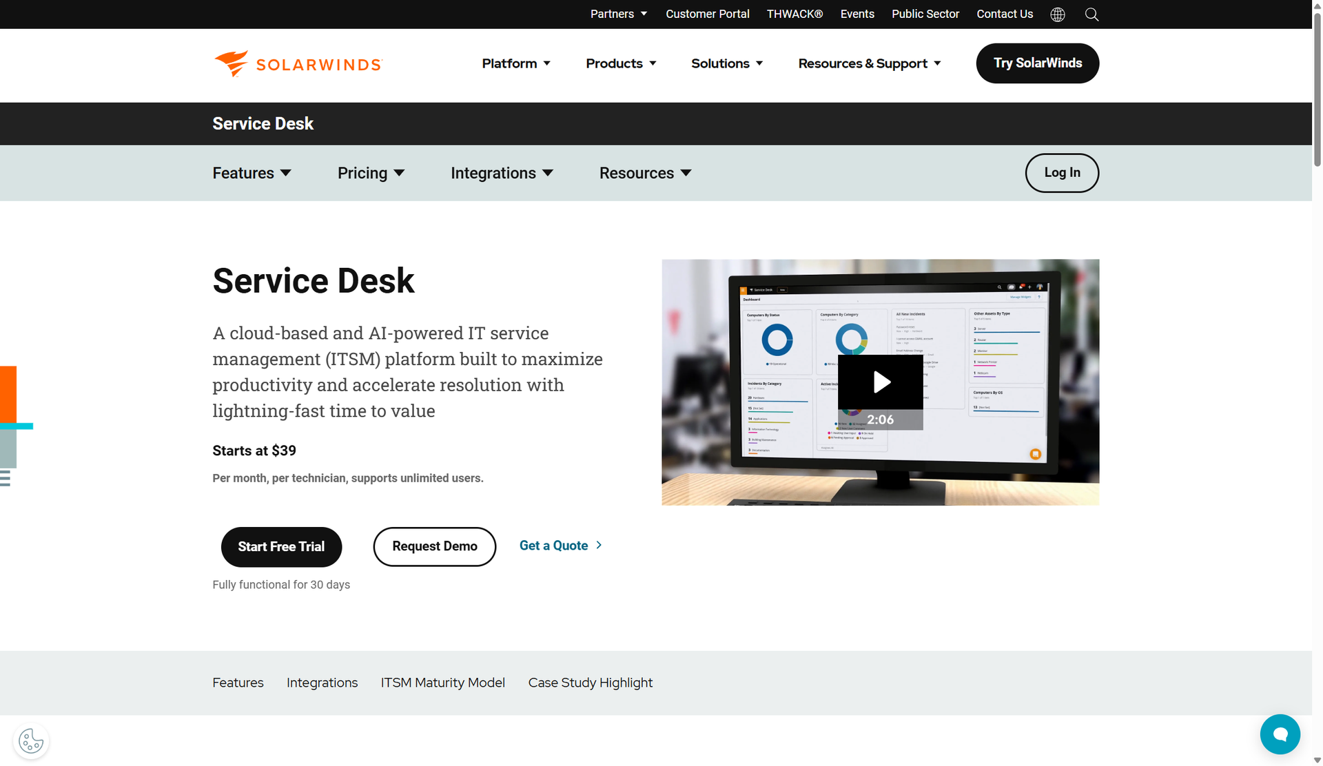Select the ITSM Maturity Model tab
Screen dimensions: 1323x766
[442, 683]
